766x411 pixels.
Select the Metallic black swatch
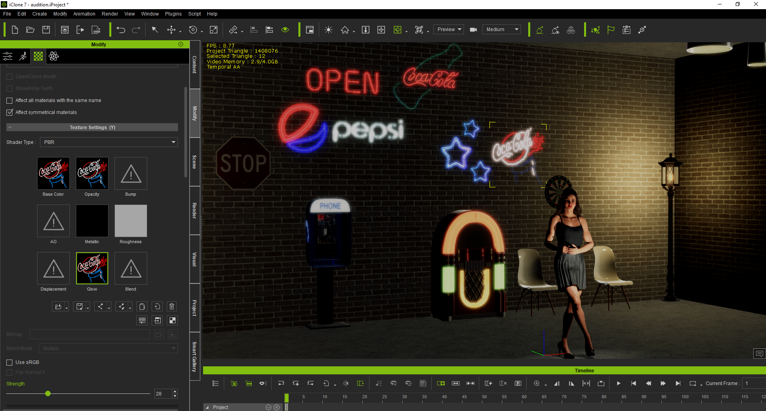92,221
